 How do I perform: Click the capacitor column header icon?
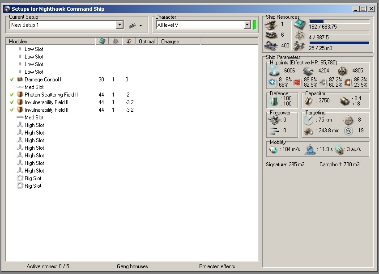click(129, 41)
